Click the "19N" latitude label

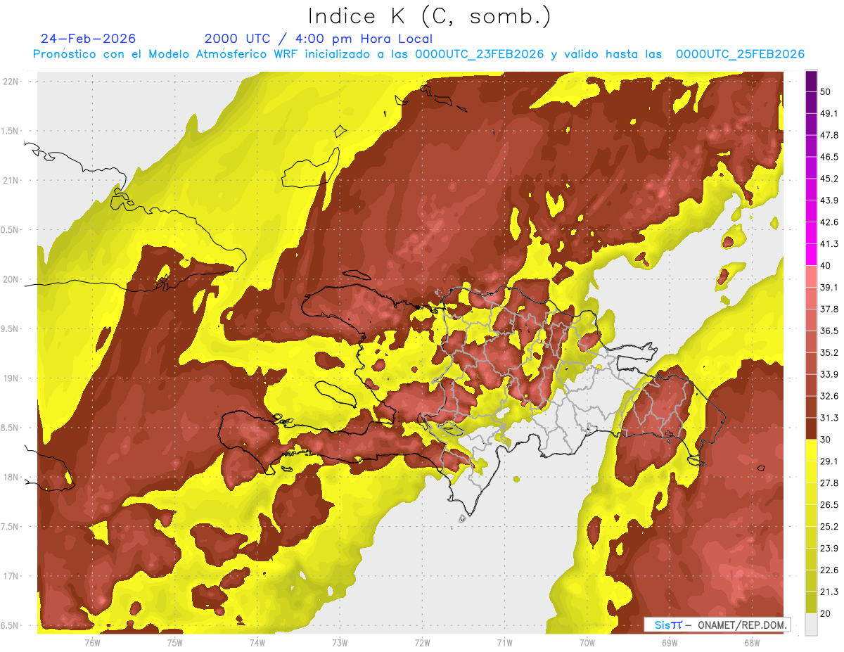point(12,378)
